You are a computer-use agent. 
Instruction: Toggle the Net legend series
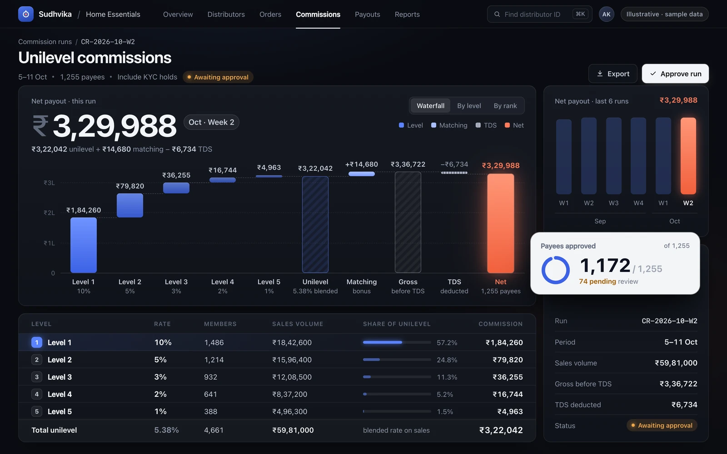[x=514, y=125]
